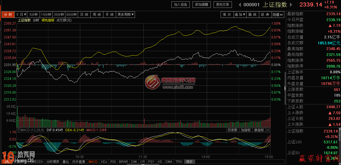Select the KD indicator tab

[x=160, y=162]
